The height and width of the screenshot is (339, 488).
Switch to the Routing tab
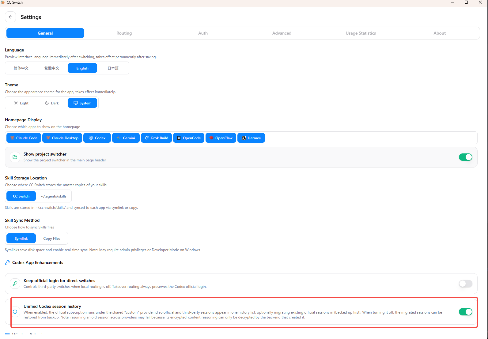(x=124, y=33)
